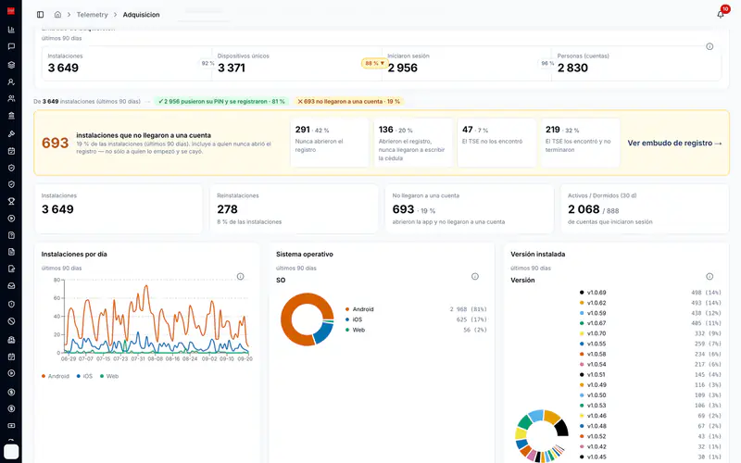Click the v1.0.55 version row

point(650,344)
